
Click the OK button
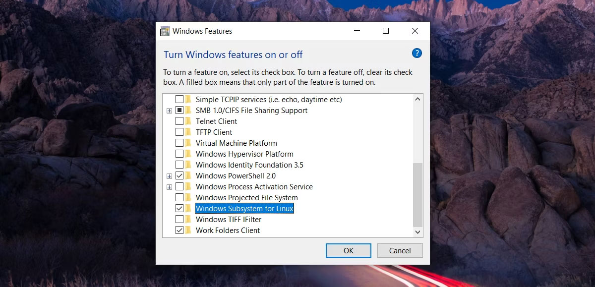(348, 250)
